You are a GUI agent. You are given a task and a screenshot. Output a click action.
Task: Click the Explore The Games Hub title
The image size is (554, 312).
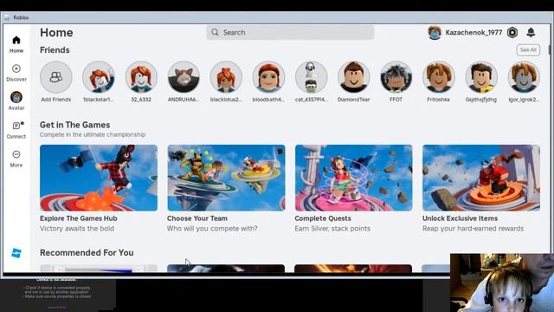pyautogui.click(x=79, y=218)
